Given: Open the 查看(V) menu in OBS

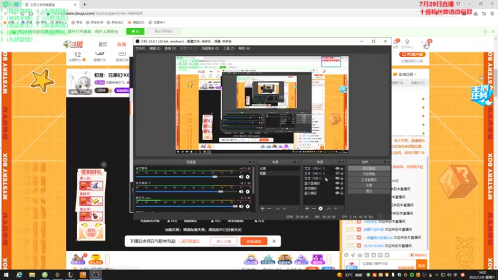Looking at the screenshot, I should 170,49.
